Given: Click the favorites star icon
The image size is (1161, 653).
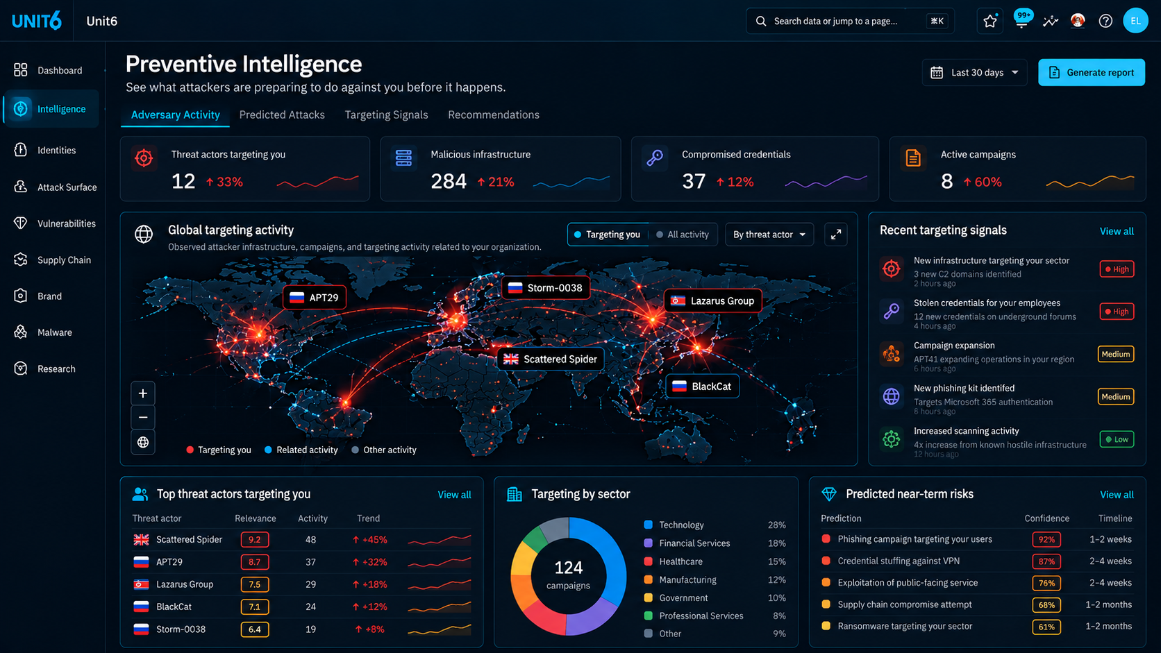Looking at the screenshot, I should click(990, 21).
